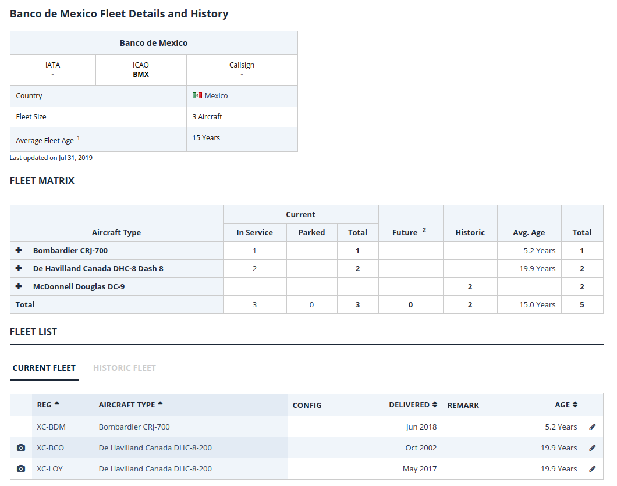Open registration XC-BDM
This screenshot has width=617, height=486.
click(x=51, y=427)
